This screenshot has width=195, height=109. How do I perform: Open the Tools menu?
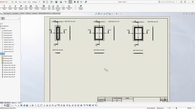pos(29,2)
